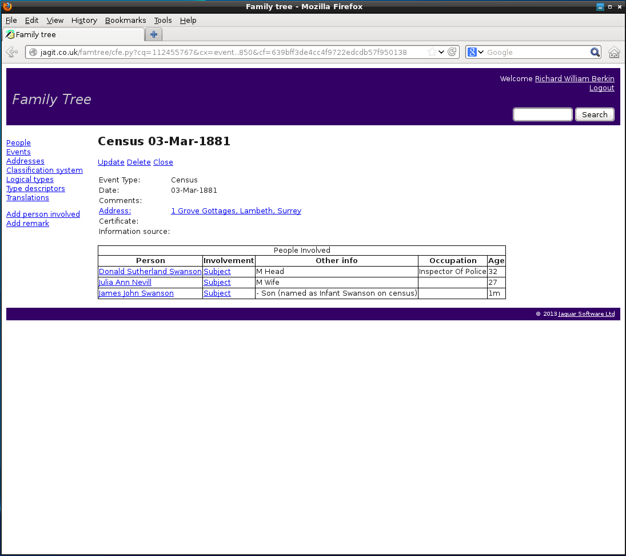Follow the 1 Grove Gottages address link
The width and height of the screenshot is (626, 556).
tap(236, 211)
